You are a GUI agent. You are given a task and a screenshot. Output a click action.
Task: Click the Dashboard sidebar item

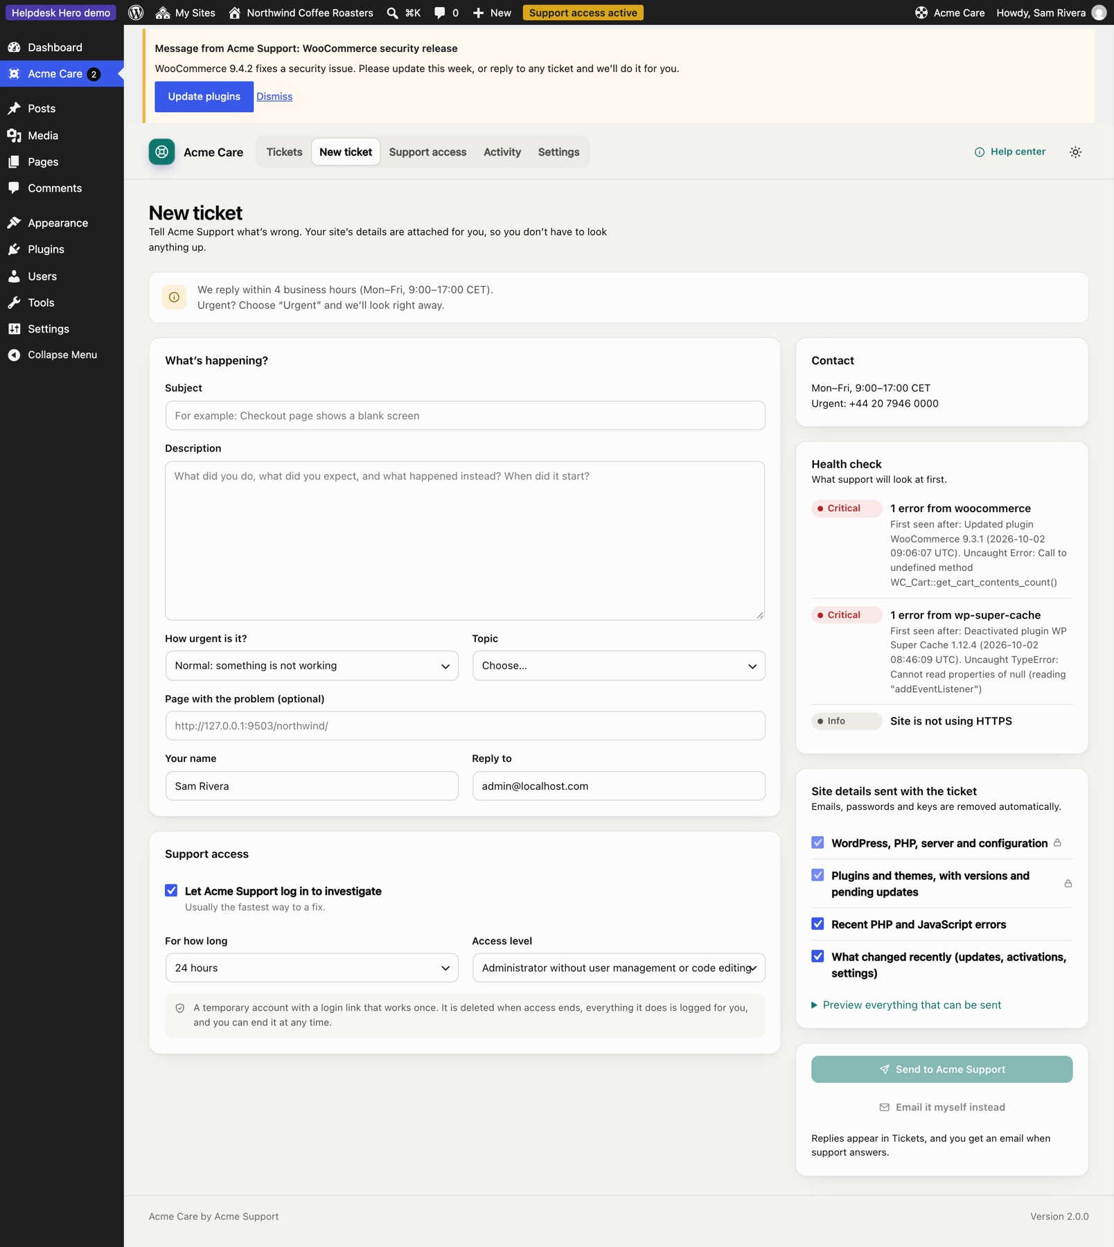pos(62,47)
